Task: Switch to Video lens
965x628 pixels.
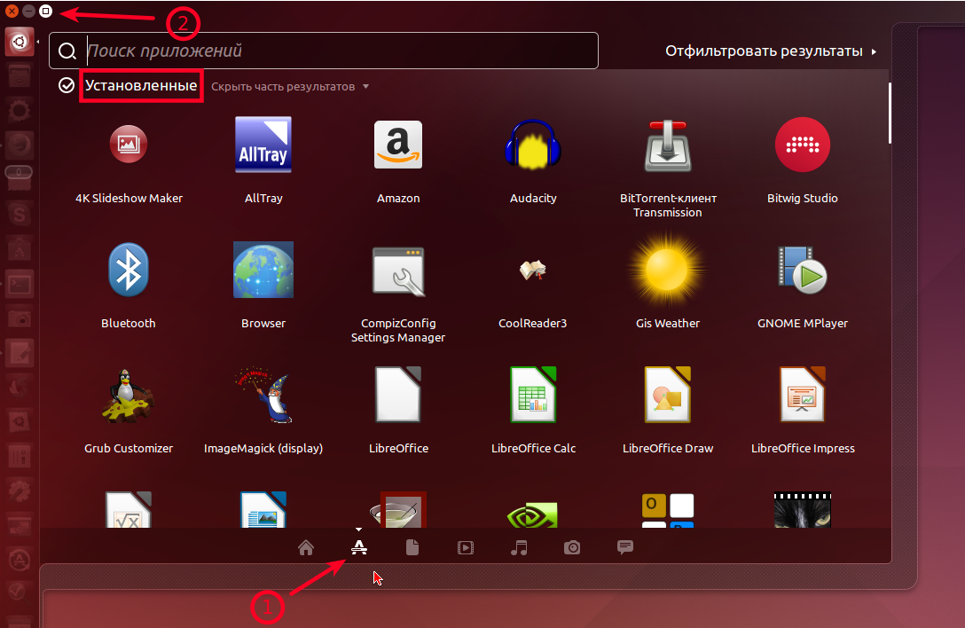Action: pyautogui.click(x=466, y=547)
